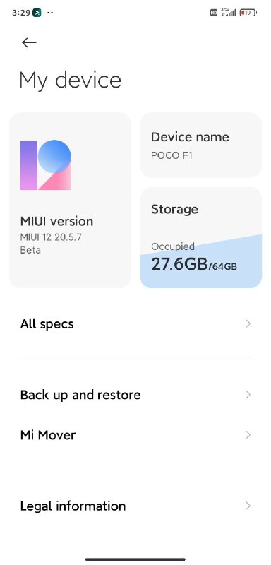Open the chevron beside All specs

pyautogui.click(x=248, y=324)
